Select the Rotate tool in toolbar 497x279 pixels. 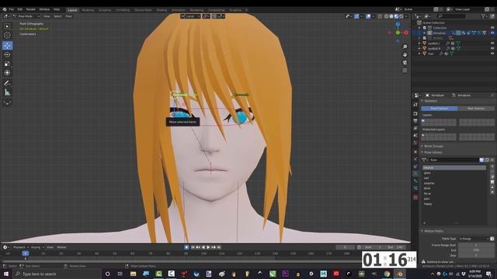point(7,54)
